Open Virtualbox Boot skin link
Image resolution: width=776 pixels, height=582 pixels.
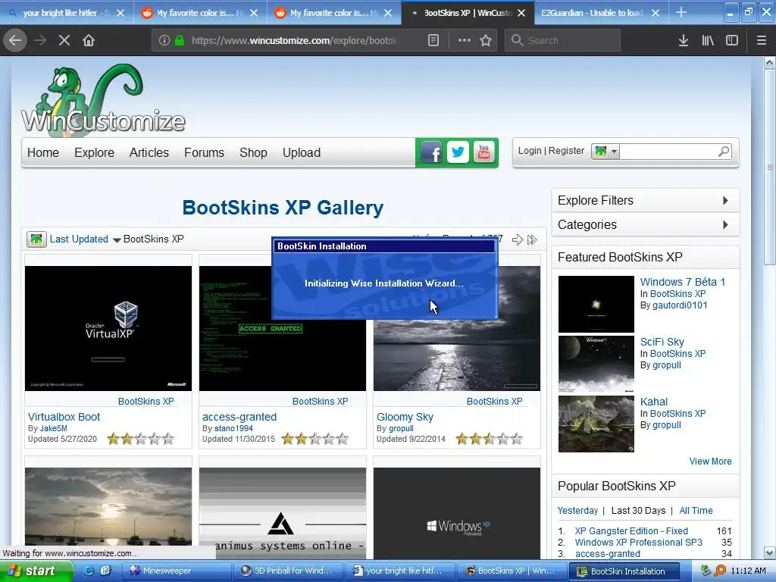coord(64,417)
